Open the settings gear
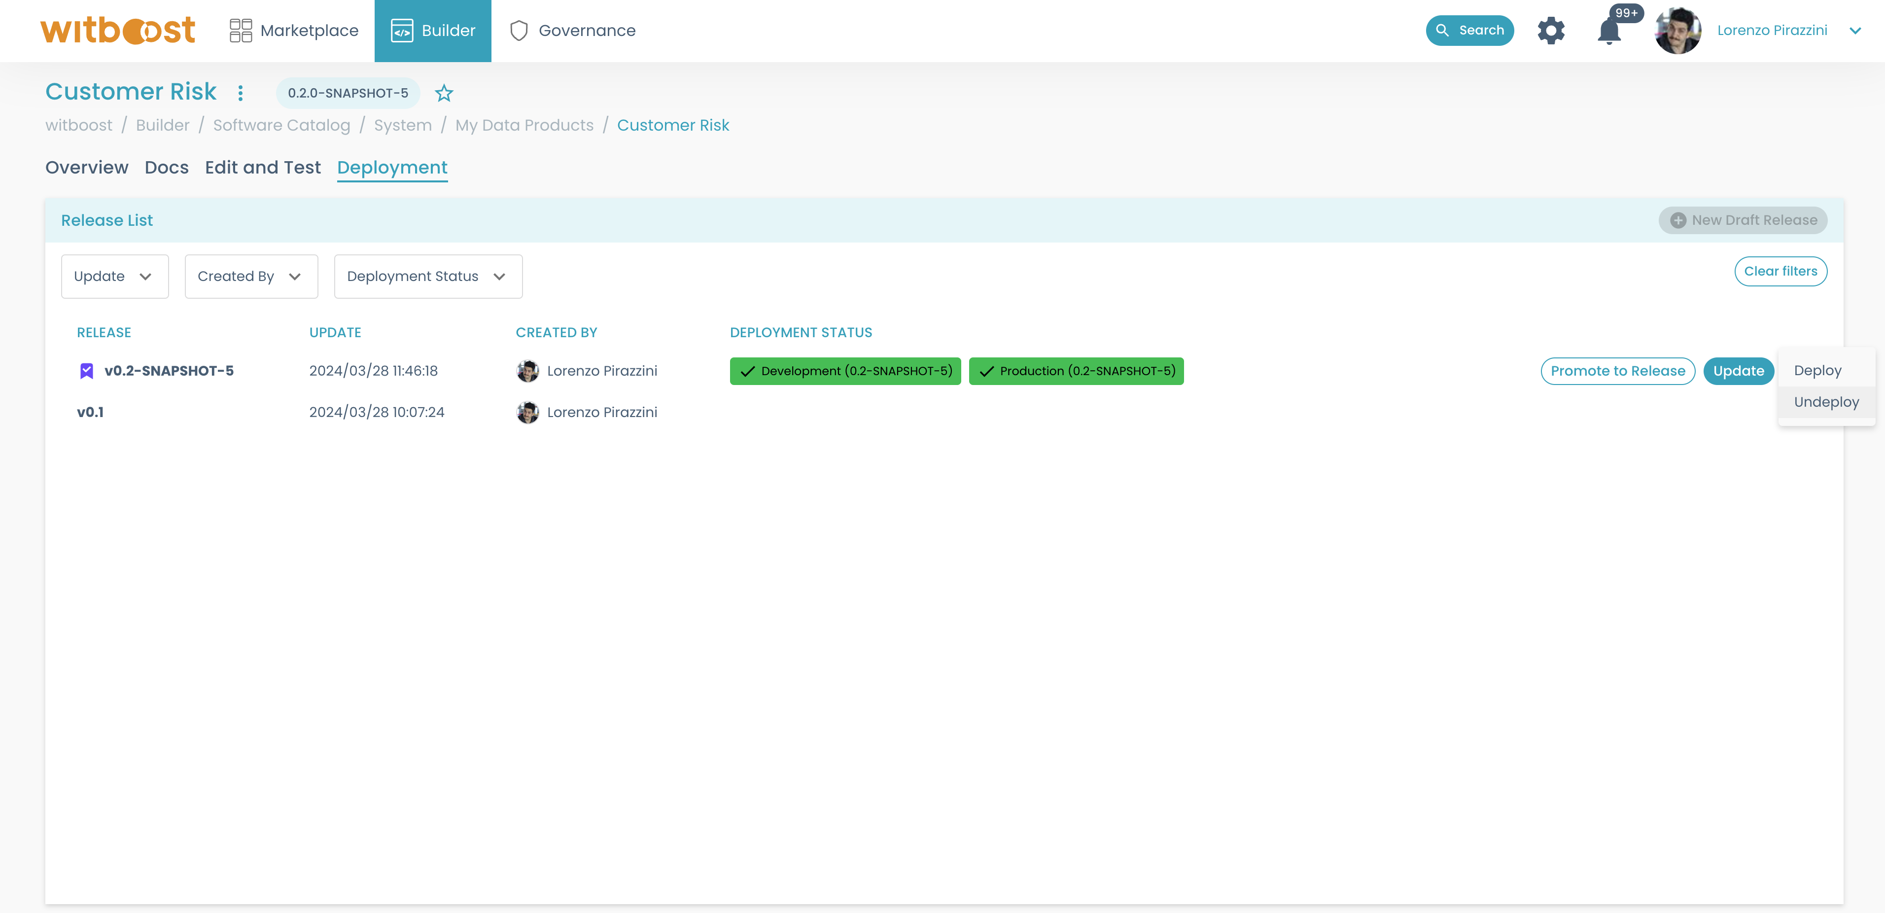1885x913 pixels. [x=1551, y=30]
